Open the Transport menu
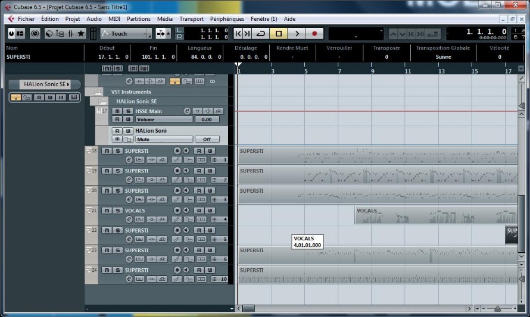 [x=191, y=19]
